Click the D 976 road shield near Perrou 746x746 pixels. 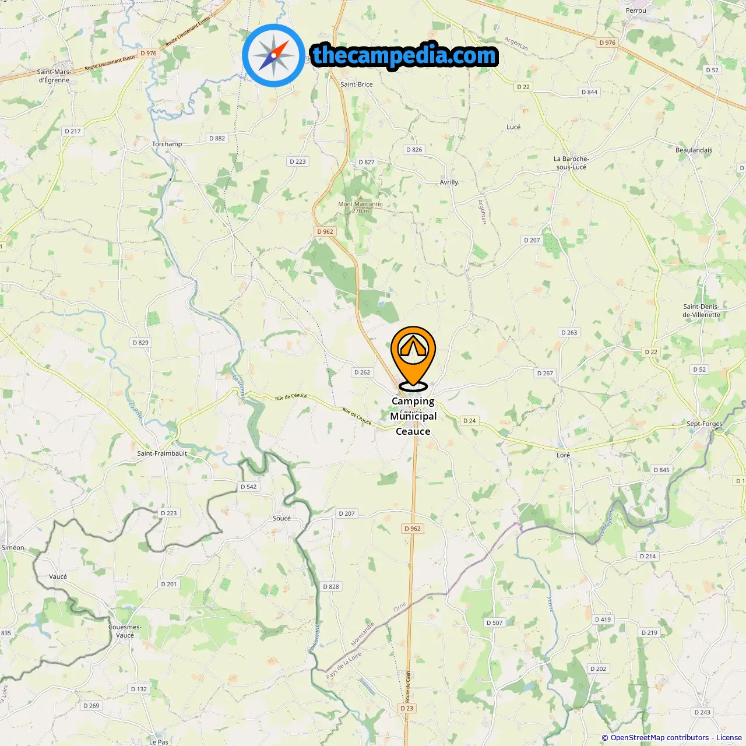point(607,43)
